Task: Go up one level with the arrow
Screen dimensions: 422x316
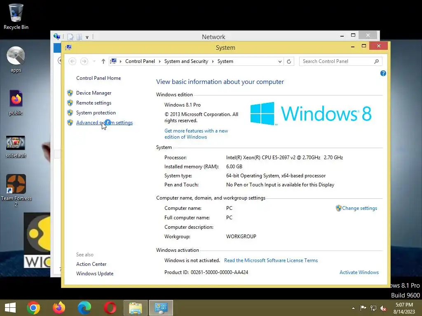Action: coord(103,62)
